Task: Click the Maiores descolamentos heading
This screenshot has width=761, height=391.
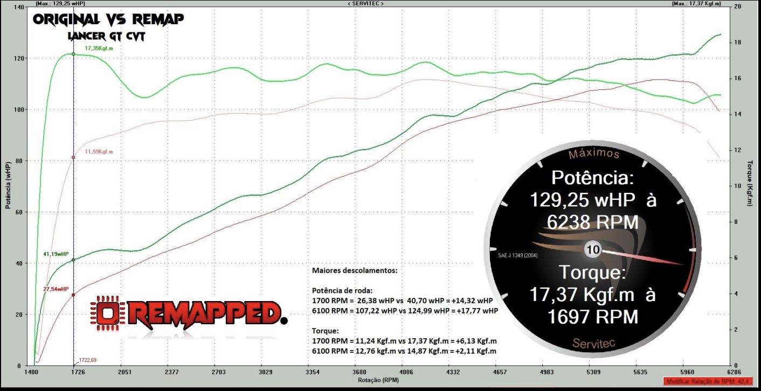Action: pyautogui.click(x=355, y=270)
